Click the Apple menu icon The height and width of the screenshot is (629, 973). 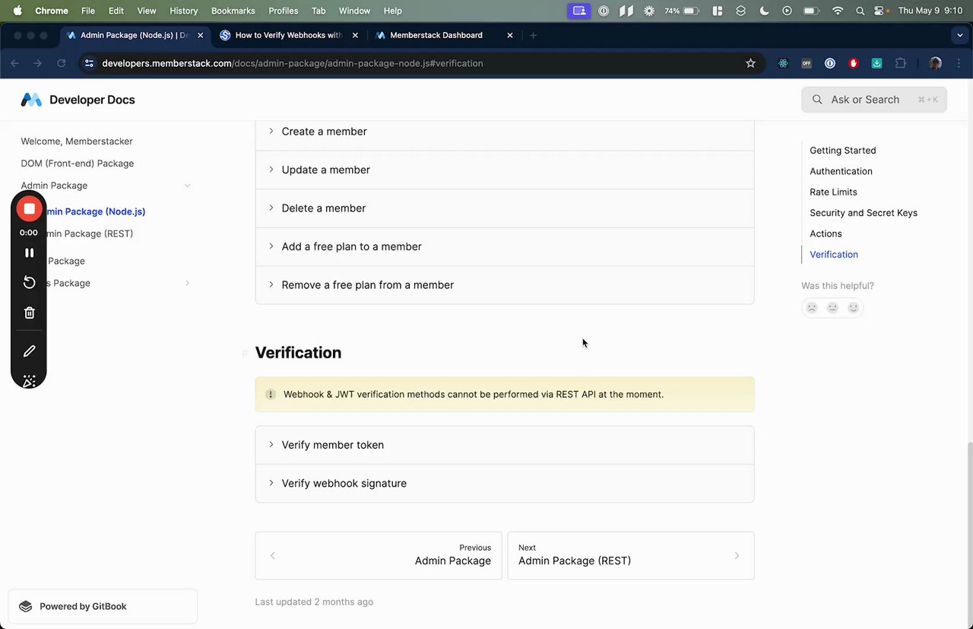coord(17,11)
